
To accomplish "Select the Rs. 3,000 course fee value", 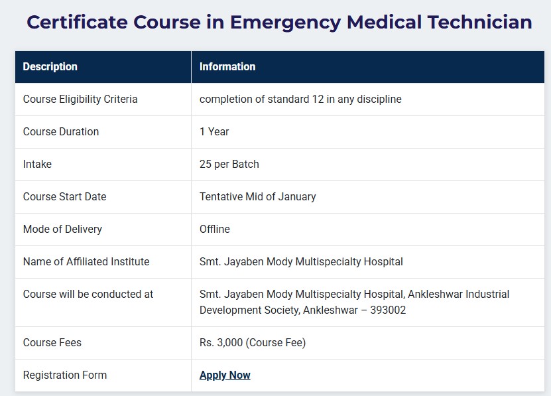I will click(253, 343).
